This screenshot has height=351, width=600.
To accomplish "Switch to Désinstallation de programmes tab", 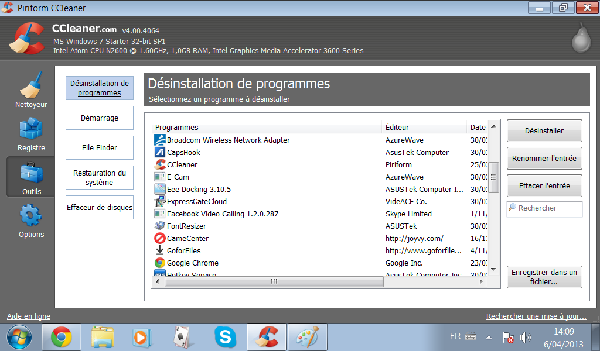I will tap(100, 88).
